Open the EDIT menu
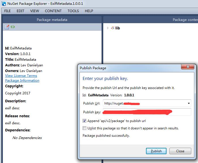The width and height of the screenshot is (198, 163). point(20,11)
